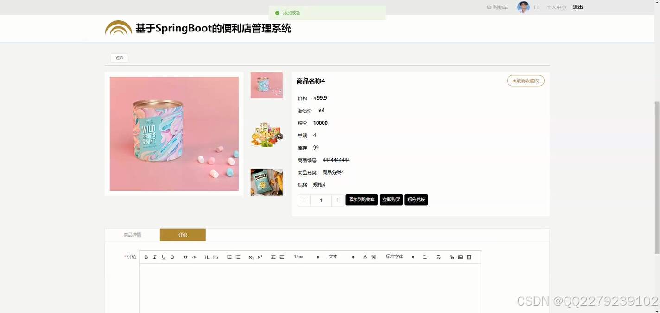This screenshot has height=313, width=660.
Task: Toggle underline in the comment editor
Action: [164, 257]
